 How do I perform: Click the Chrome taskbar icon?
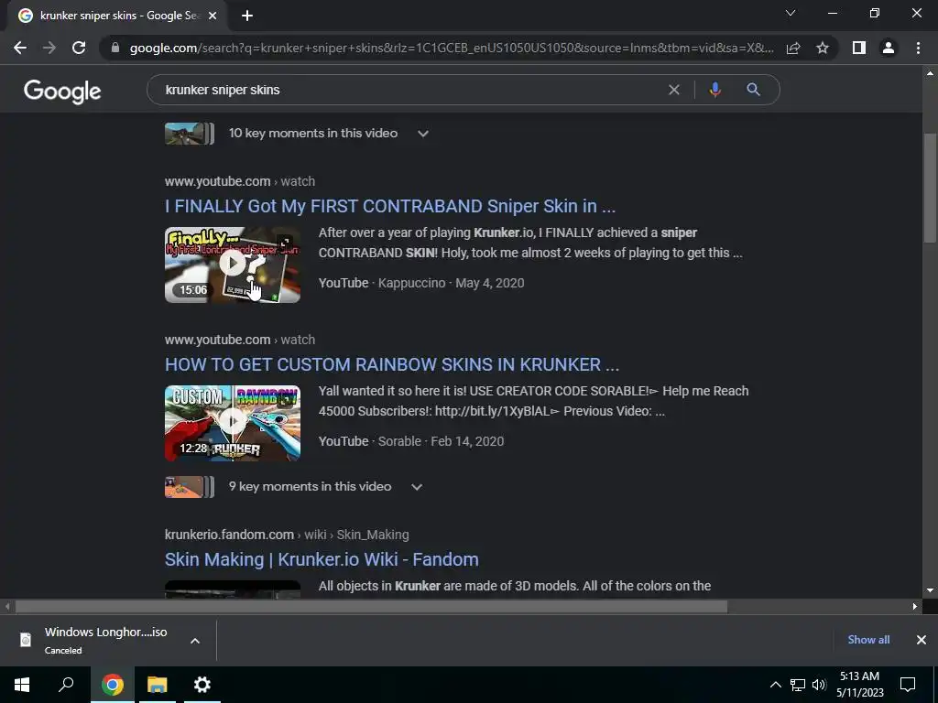(x=113, y=685)
